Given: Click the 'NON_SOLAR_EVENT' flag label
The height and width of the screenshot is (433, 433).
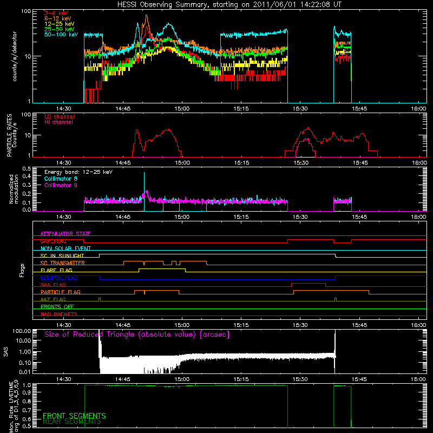Looking at the screenshot, I should click(65, 248).
